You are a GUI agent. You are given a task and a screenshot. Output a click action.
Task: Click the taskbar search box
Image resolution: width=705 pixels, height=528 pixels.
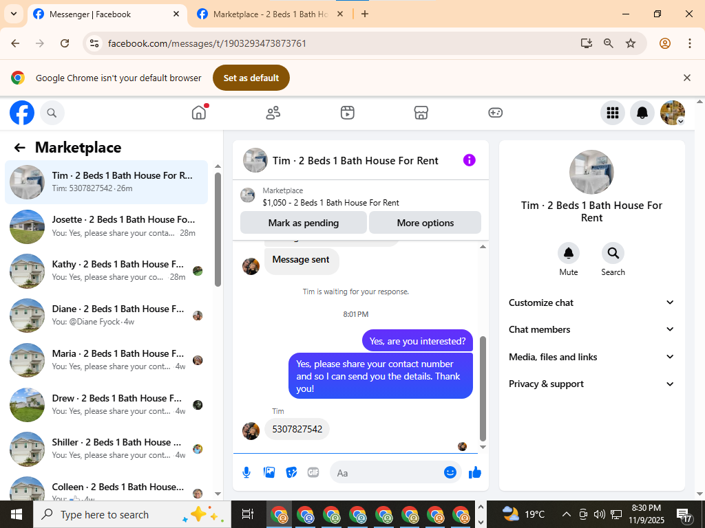point(131,514)
